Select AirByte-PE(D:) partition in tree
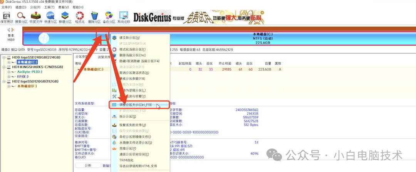 [x=30, y=72]
